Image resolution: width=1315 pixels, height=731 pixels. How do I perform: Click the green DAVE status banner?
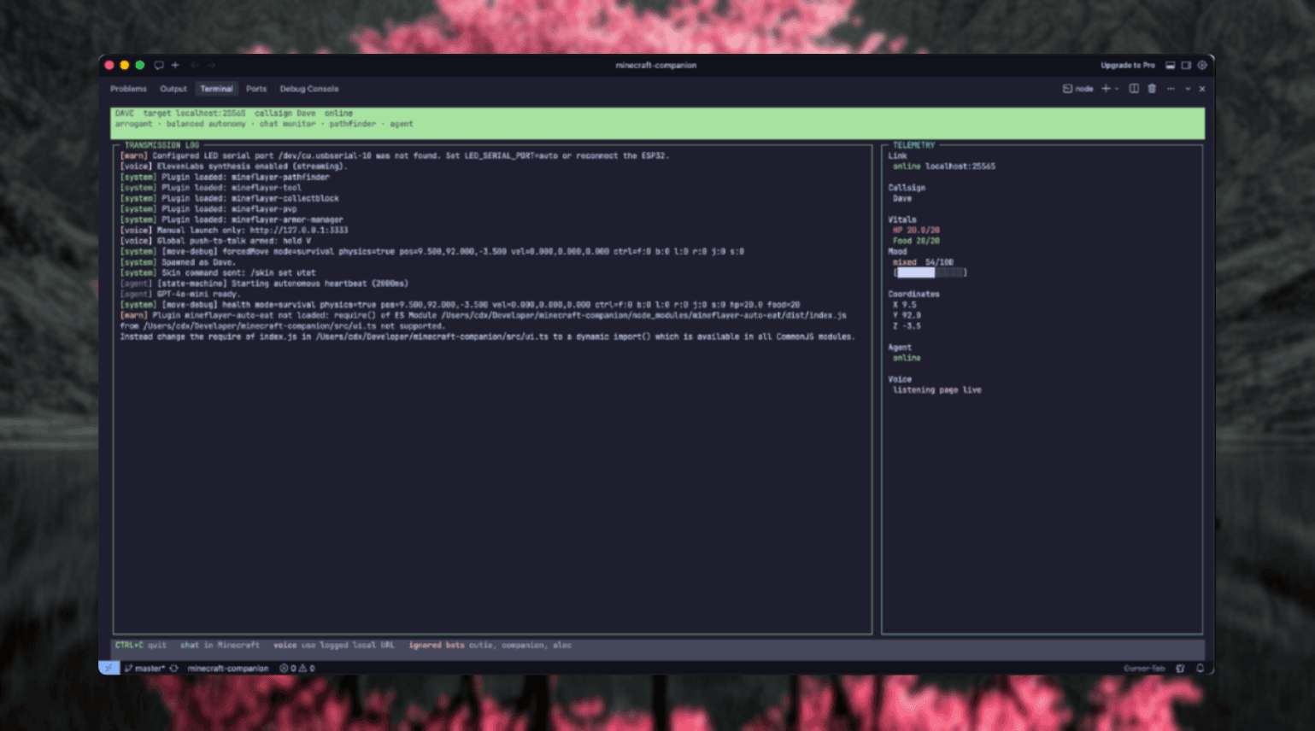click(x=658, y=124)
